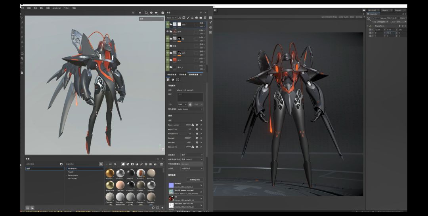
Task: Click Maximize On Play in Unity
Action: click(329, 17)
